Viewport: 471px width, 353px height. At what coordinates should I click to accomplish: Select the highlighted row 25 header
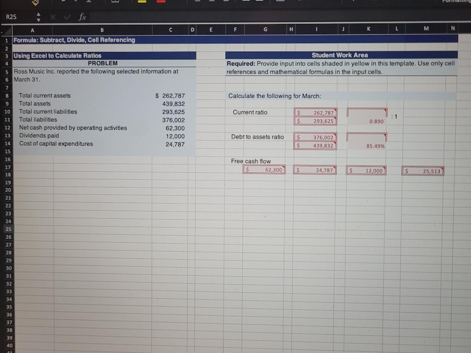pos(8,229)
